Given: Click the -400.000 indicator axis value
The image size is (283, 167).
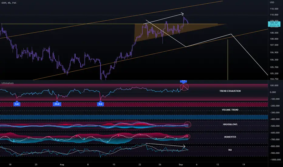Looking at the screenshot, I should (x=275, y=119).
